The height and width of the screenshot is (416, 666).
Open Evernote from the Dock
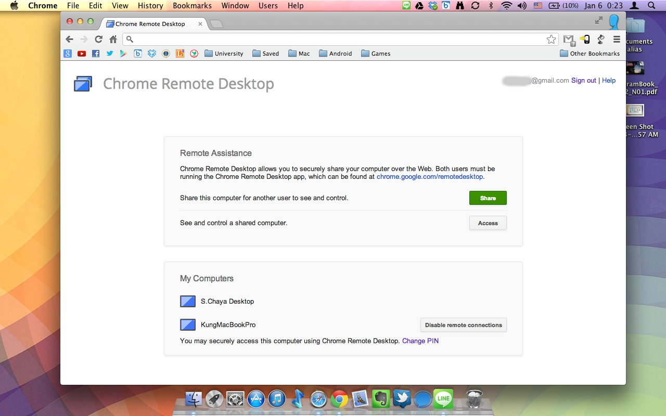pyautogui.click(x=381, y=399)
